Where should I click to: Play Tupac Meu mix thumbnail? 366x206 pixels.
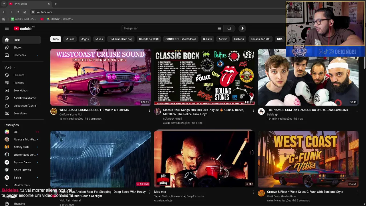204,159
